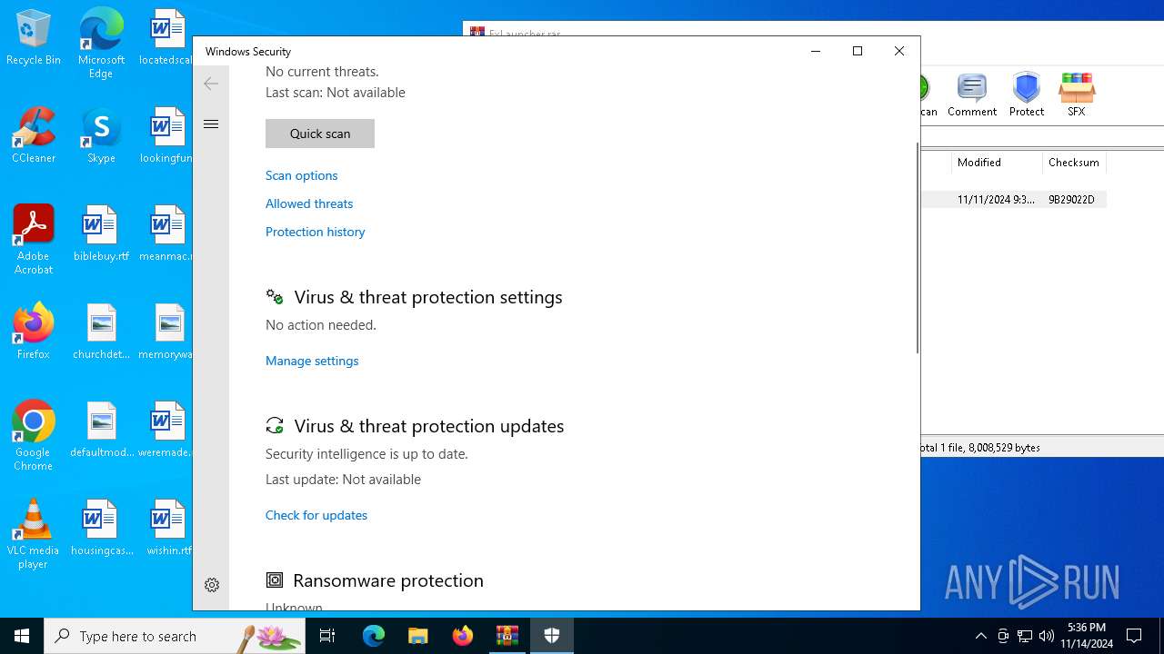Image resolution: width=1164 pixels, height=654 pixels.
Task: Open Recycle Bin desktop icon
Action: [34, 38]
